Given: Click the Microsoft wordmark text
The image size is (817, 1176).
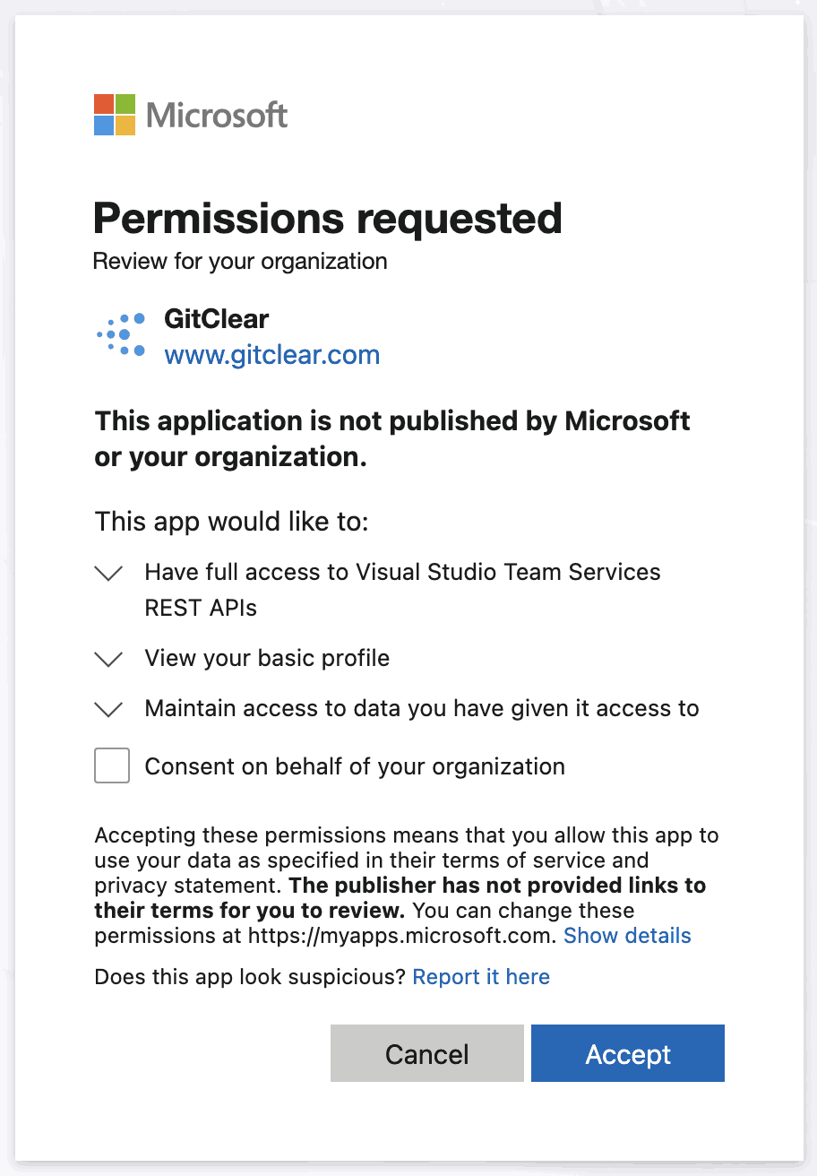Looking at the screenshot, I should (x=217, y=116).
